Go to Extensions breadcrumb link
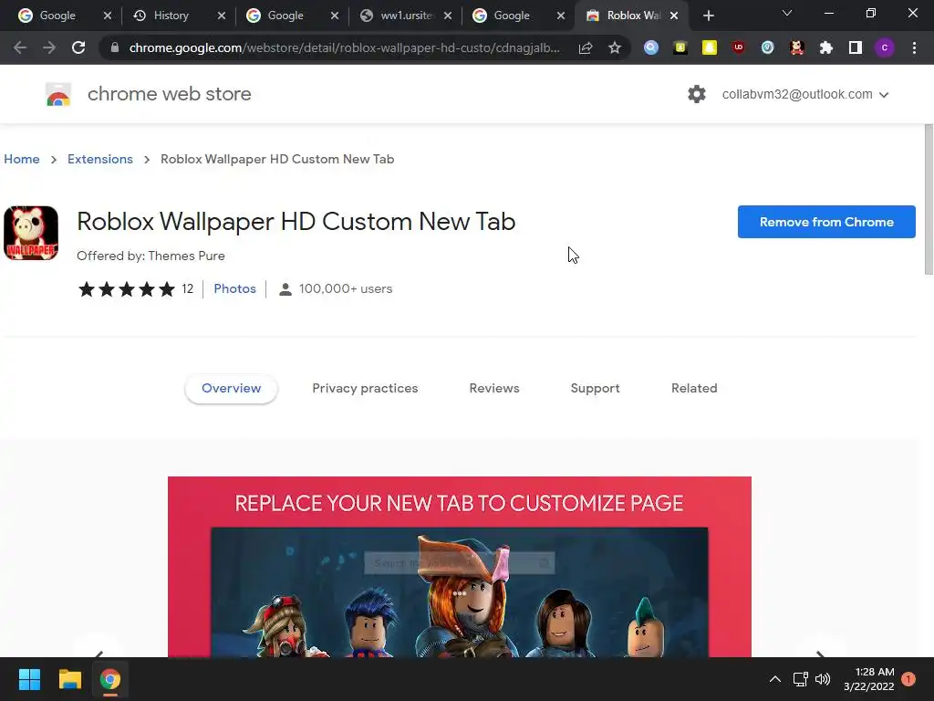This screenshot has width=934, height=701. pos(100,159)
